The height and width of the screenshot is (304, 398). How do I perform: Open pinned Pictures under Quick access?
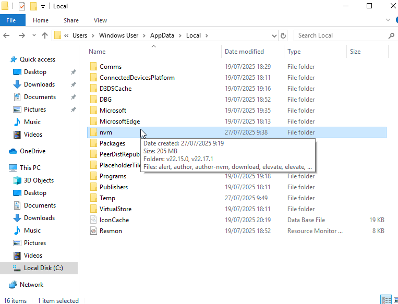pyautogui.click(x=35, y=110)
